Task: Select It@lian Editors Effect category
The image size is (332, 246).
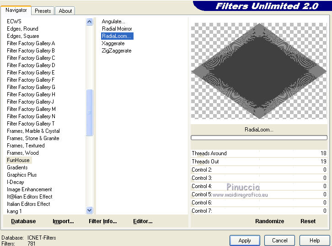Action: pos(30,197)
